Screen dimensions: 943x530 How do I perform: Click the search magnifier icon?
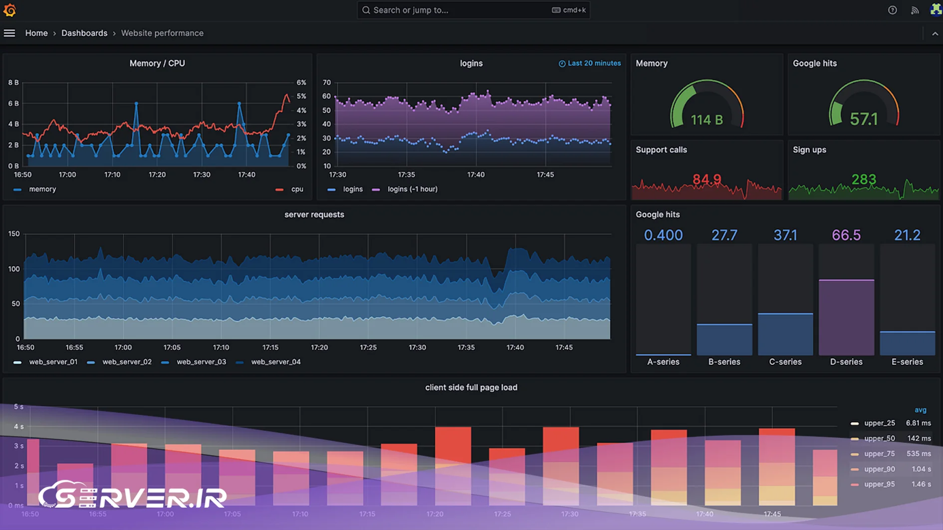366,10
